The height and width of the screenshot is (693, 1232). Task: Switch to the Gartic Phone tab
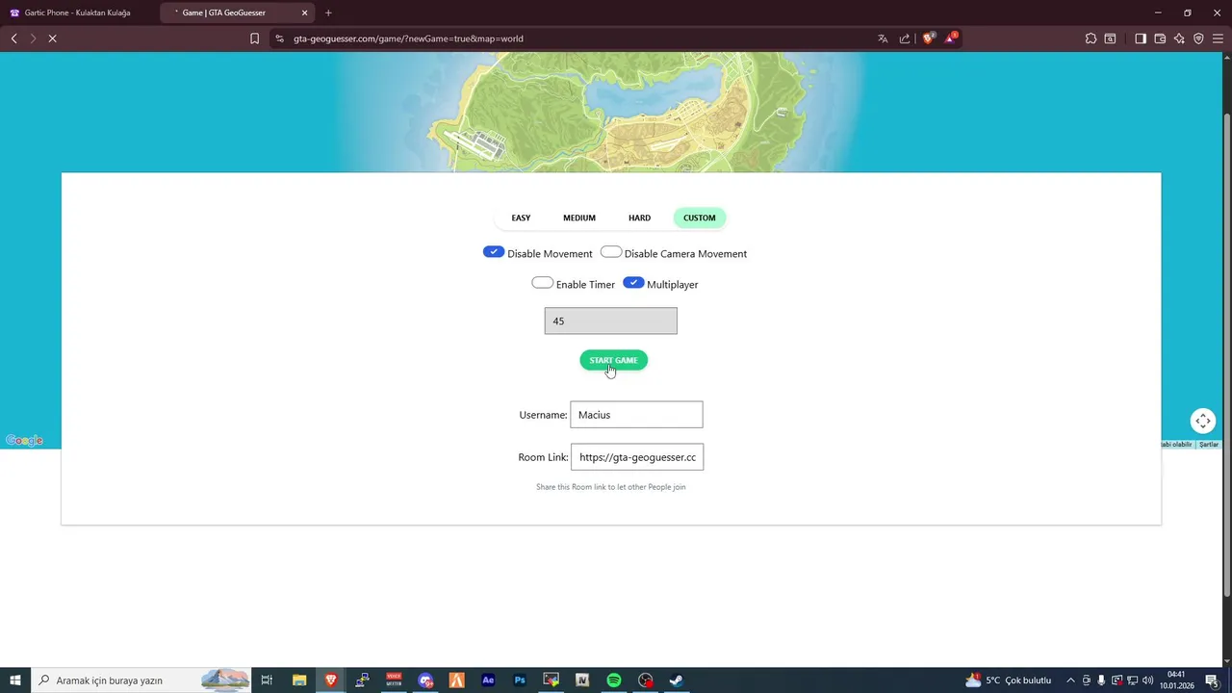point(77,13)
